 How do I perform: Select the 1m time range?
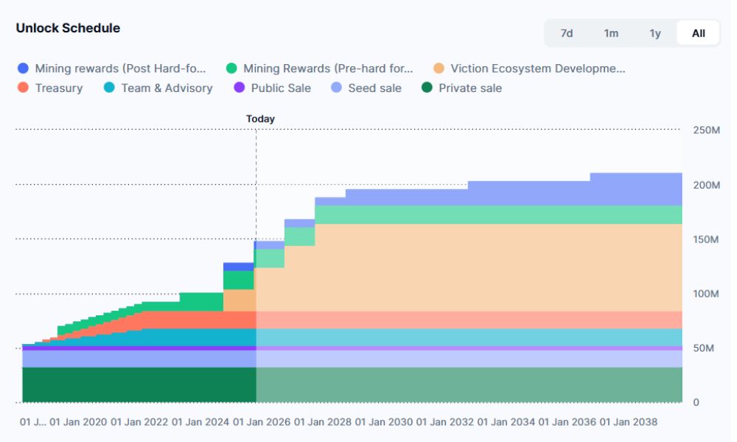pyautogui.click(x=611, y=33)
